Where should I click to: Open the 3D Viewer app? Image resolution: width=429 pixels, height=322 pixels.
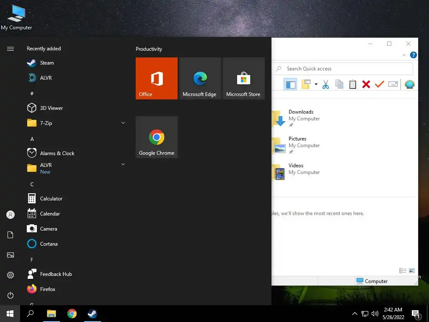(76, 108)
